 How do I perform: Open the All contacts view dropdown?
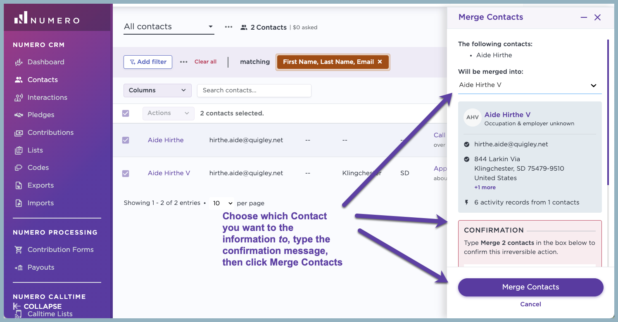169,27
